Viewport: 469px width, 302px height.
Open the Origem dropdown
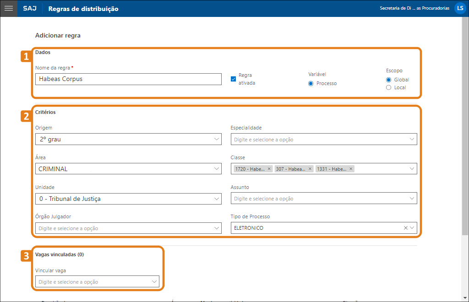128,139
